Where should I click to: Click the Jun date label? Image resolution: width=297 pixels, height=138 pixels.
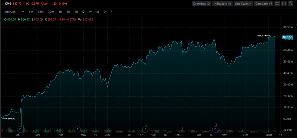(108, 135)
